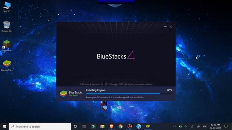Screen dimensions: 232x130
Task: Open Task View from the taskbar
Action: click(84, 126)
